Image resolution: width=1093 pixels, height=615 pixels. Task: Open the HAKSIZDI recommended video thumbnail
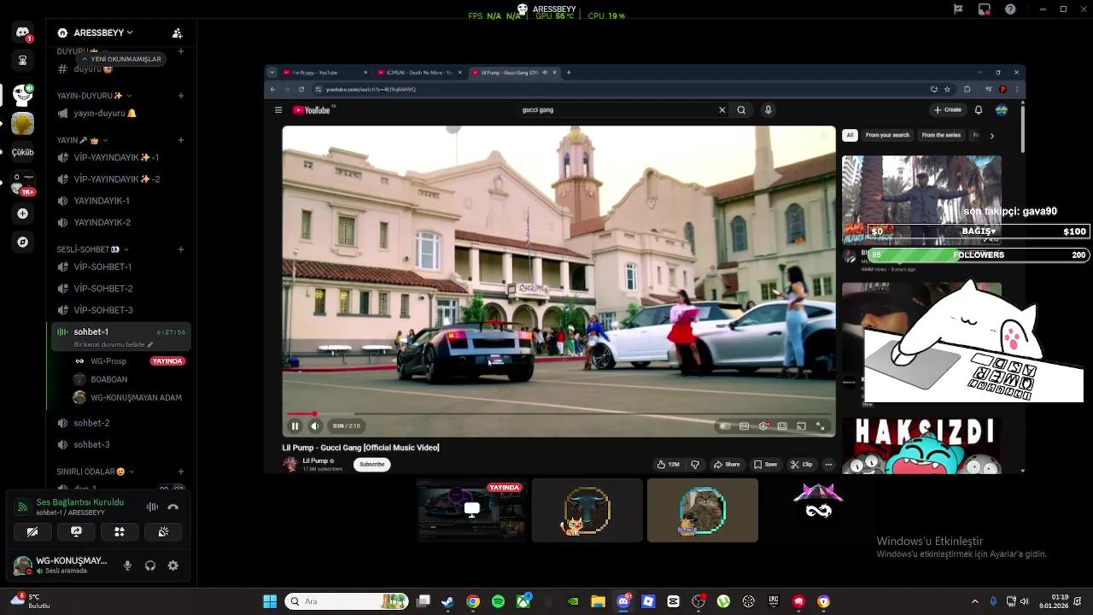pos(921,444)
